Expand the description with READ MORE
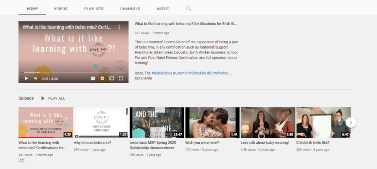The height and width of the screenshot is (169, 377). pos(143,79)
